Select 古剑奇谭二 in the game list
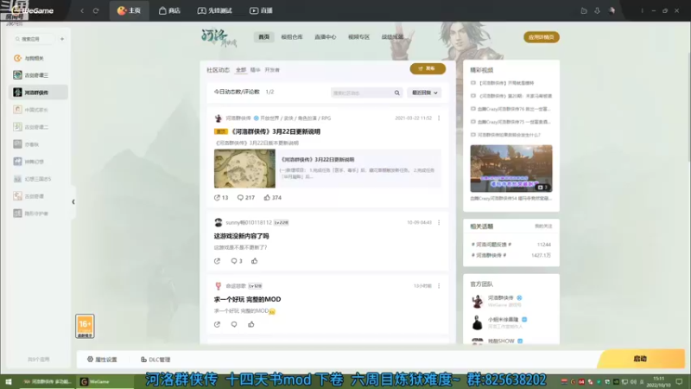This screenshot has height=389, width=691. (38, 127)
